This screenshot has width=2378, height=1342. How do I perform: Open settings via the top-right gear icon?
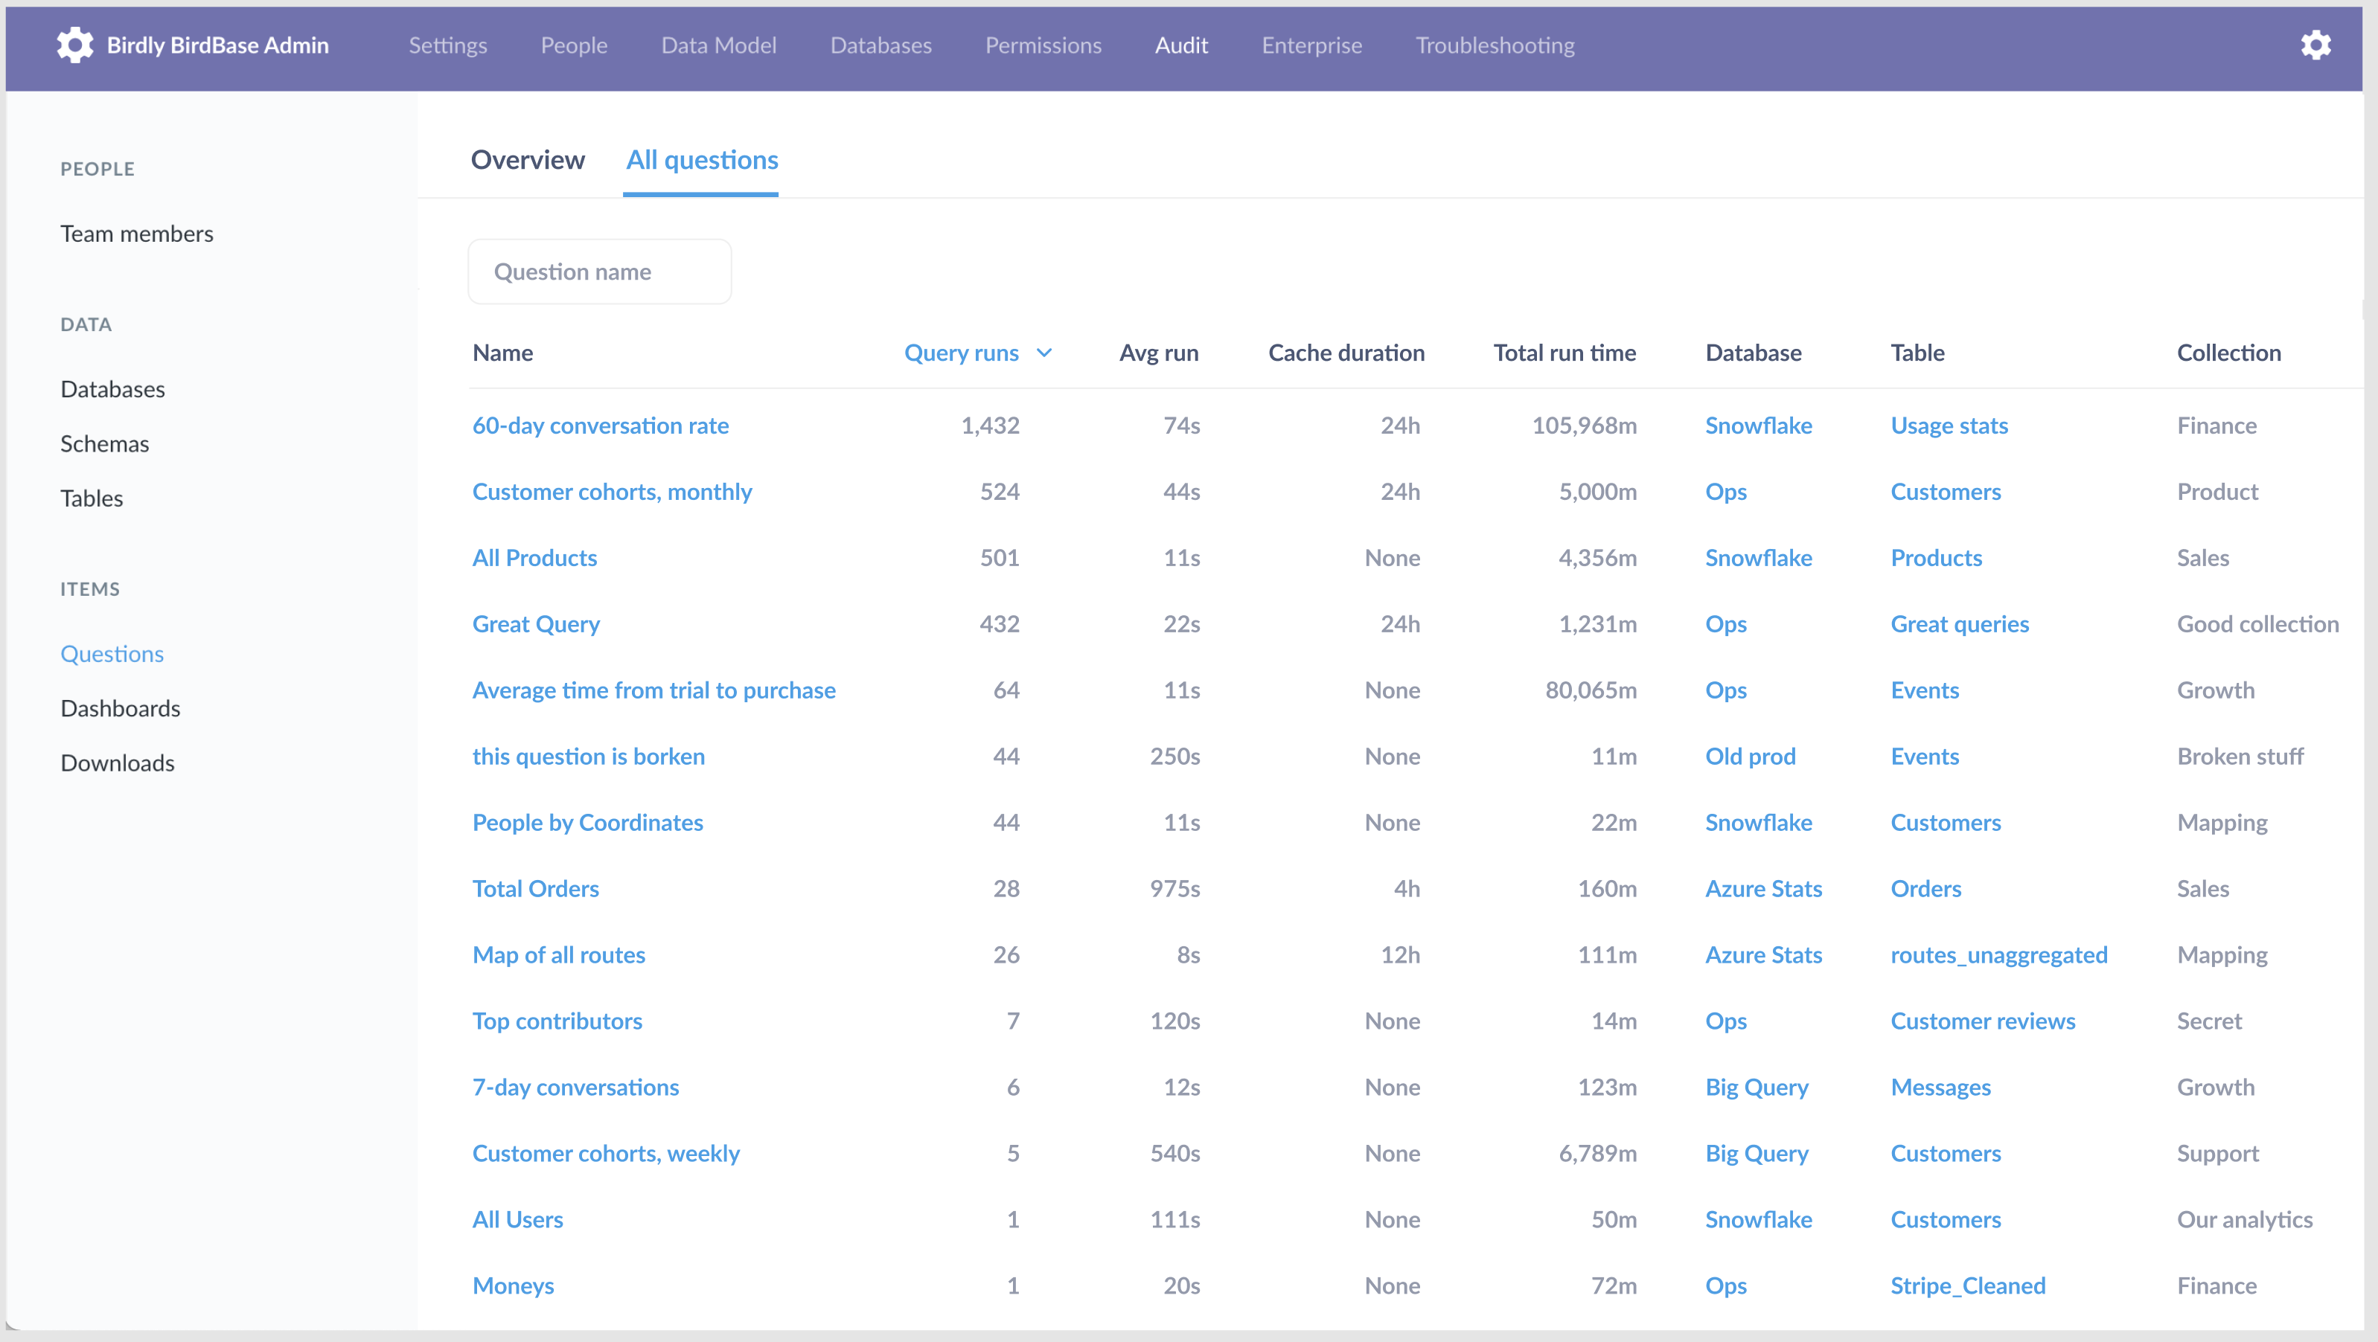click(2315, 45)
